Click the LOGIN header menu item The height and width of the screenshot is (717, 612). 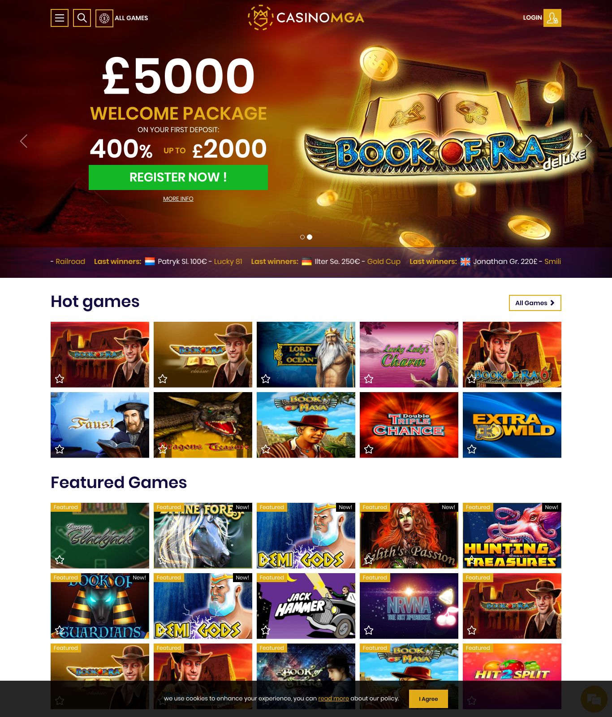532,17
